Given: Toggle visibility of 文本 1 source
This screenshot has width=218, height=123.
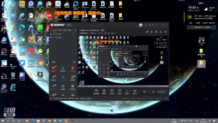Looking at the screenshot, I should pos(51,34).
